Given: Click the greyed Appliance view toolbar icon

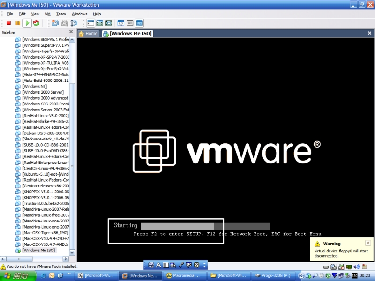Looking at the screenshot, I should pyautogui.click(x=130, y=23).
